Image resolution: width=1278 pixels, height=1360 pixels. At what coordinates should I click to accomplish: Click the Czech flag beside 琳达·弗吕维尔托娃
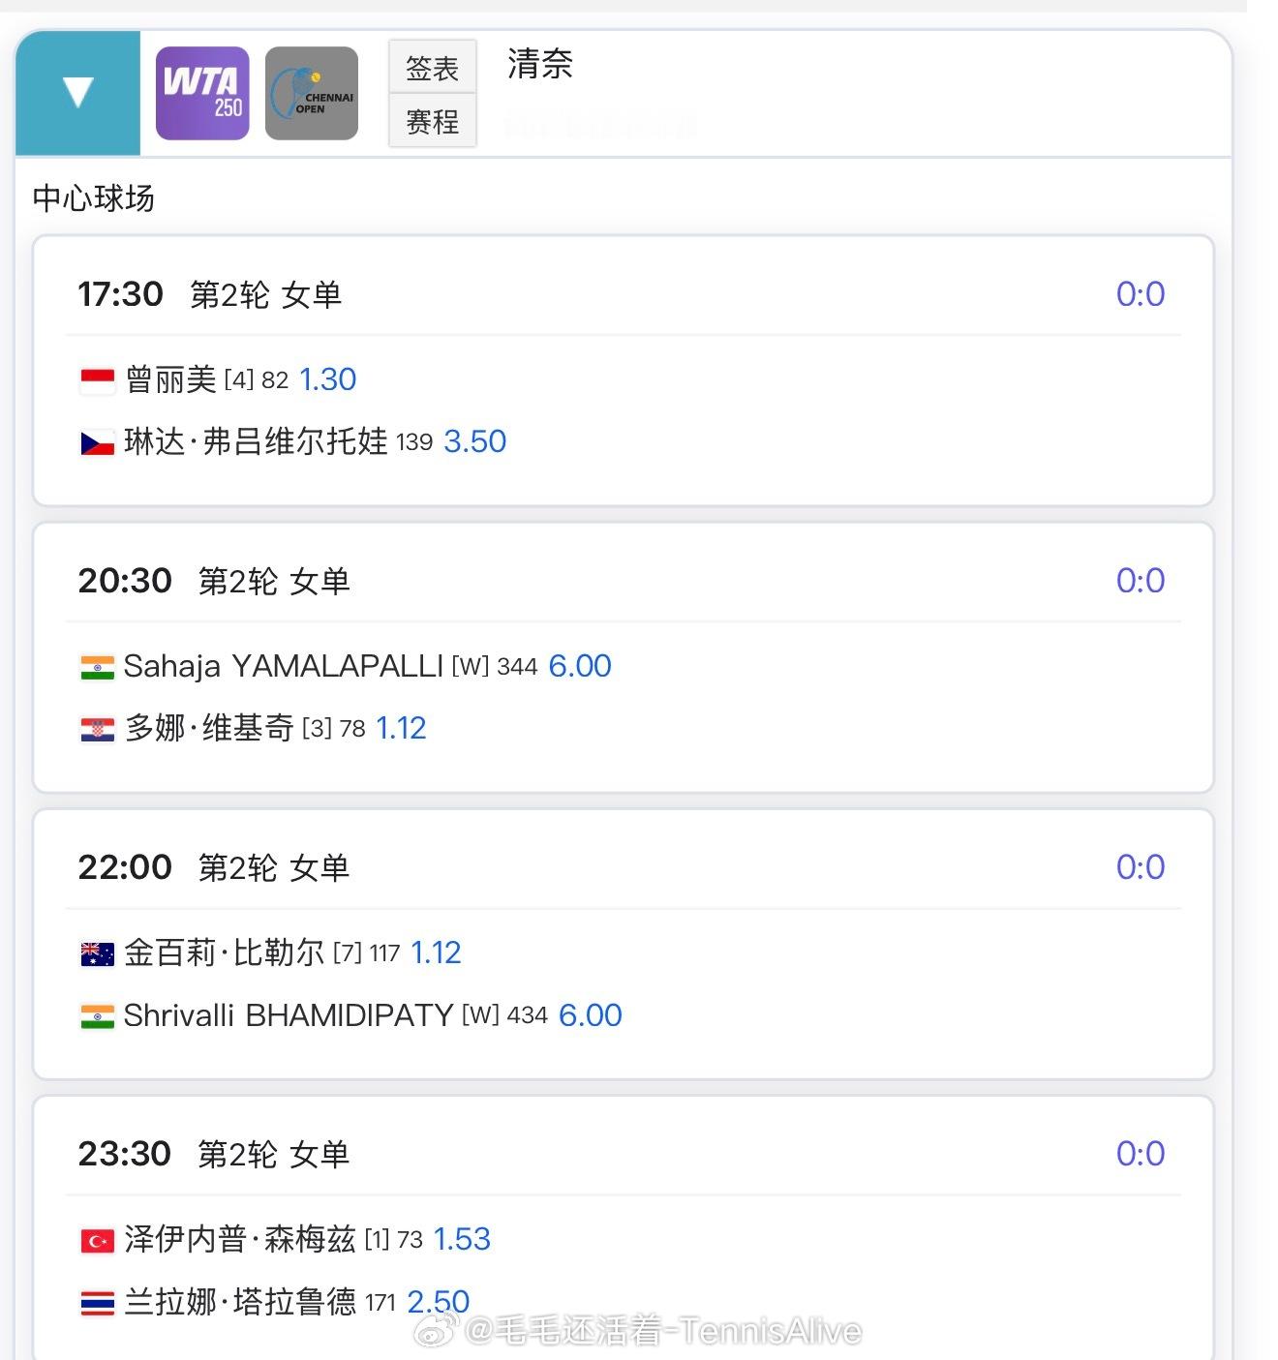coord(97,442)
